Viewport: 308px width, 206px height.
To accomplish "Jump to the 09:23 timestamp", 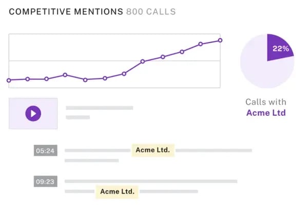I will click(45, 181).
